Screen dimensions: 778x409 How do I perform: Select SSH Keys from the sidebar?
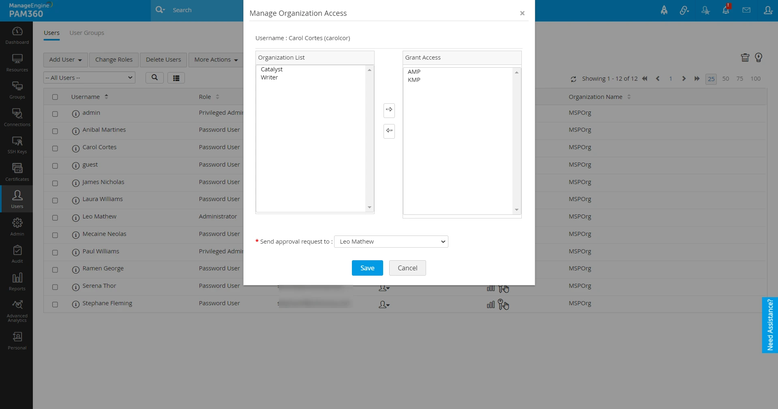17,144
